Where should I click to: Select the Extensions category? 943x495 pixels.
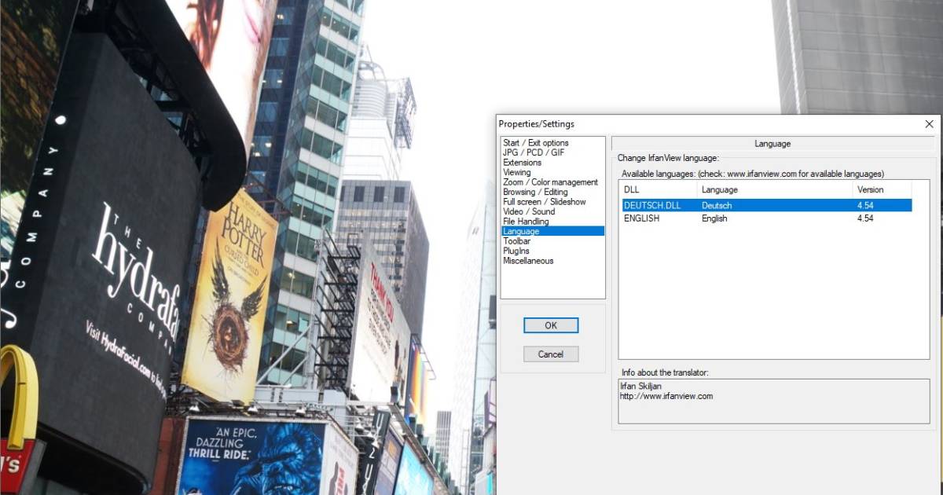coord(523,163)
